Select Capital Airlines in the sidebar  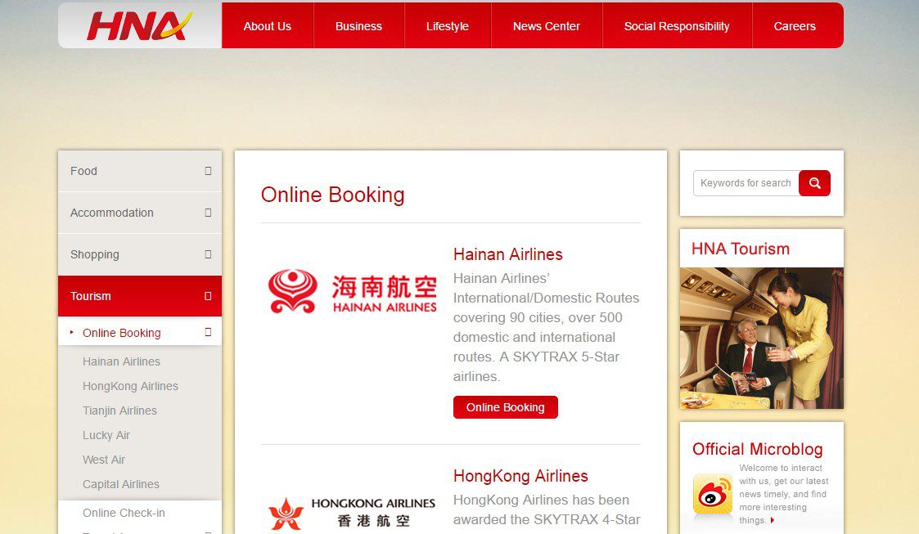(x=121, y=485)
